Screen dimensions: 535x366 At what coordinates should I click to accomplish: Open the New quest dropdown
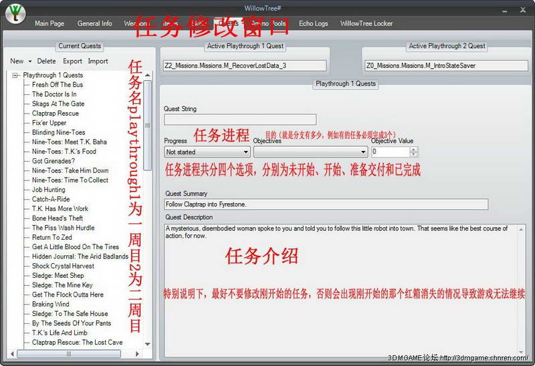(21, 61)
